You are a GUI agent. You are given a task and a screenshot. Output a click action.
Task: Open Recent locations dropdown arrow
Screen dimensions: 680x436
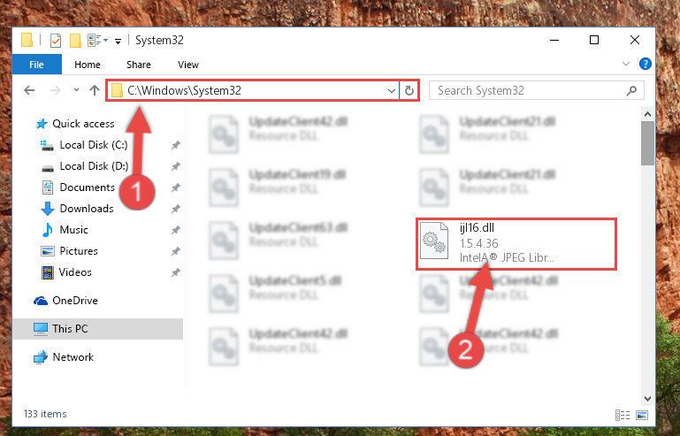(76, 90)
